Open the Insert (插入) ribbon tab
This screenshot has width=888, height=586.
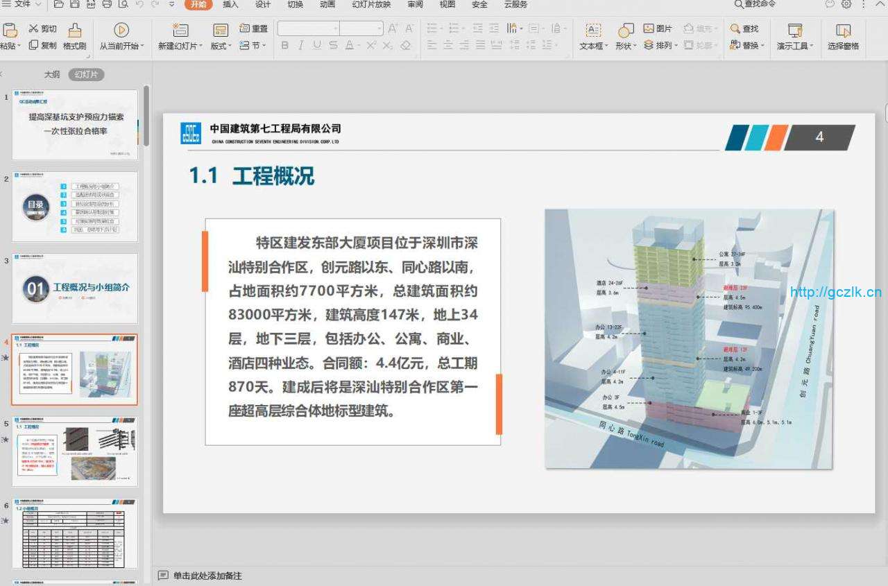tap(230, 4)
